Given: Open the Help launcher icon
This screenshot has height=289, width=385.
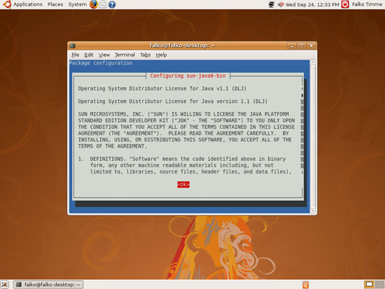Looking at the screenshot, I should 112,5.
